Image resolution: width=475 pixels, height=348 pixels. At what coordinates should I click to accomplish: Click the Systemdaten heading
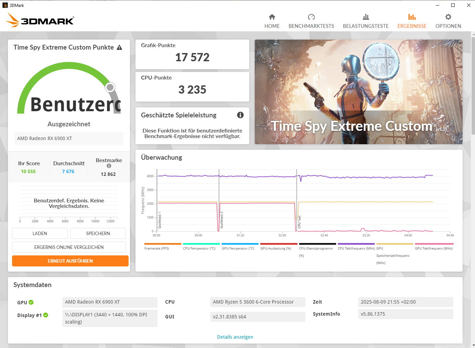[x=32, y=285]
